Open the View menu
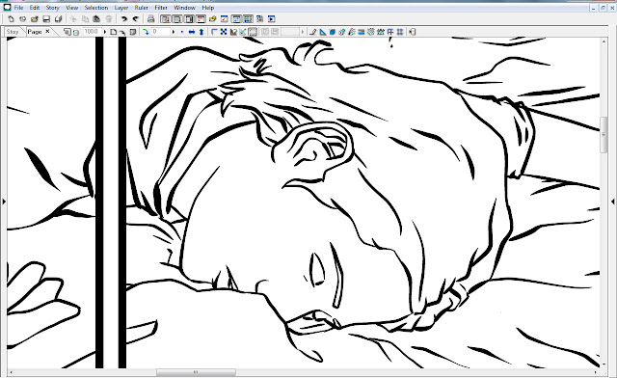The image size is (617, 378). tap(71, 8)
